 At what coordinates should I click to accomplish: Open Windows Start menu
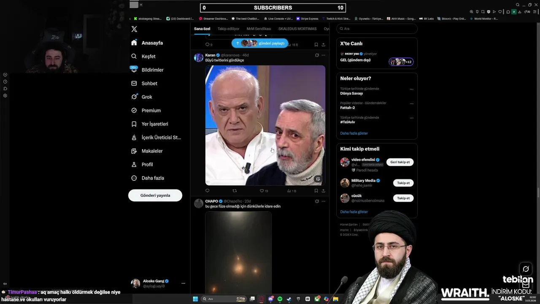tap(195, 299)
